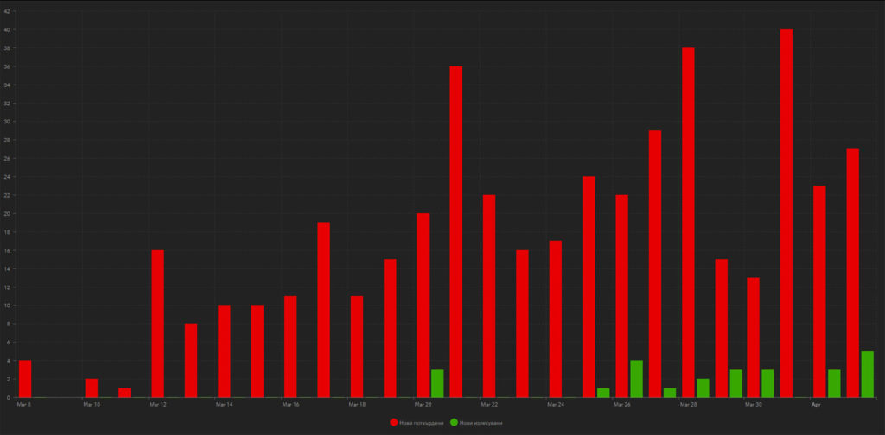
Task: Click the green bar at Mar 20
Action: (437, 383)
